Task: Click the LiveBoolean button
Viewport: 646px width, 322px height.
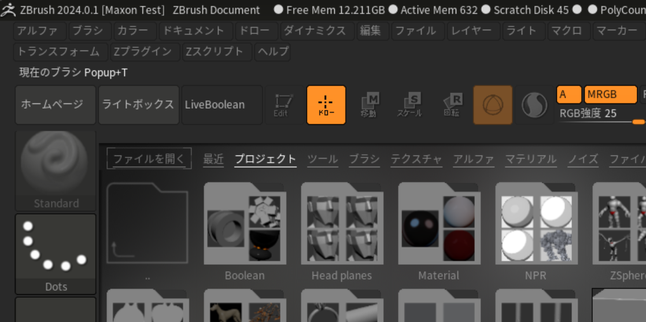Action: 222,105
